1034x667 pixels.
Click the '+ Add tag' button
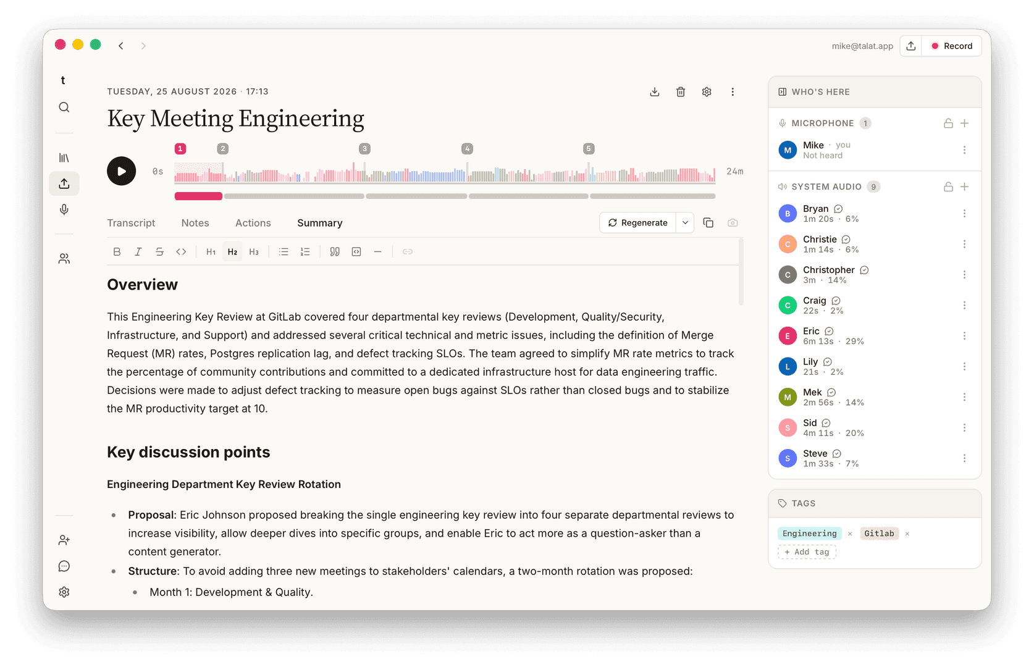[x=807, y=552]
